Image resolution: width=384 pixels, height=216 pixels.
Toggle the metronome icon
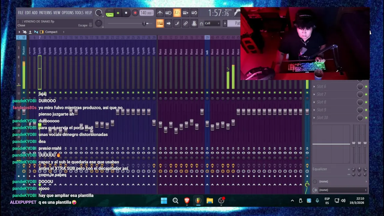tap(160, 13)
